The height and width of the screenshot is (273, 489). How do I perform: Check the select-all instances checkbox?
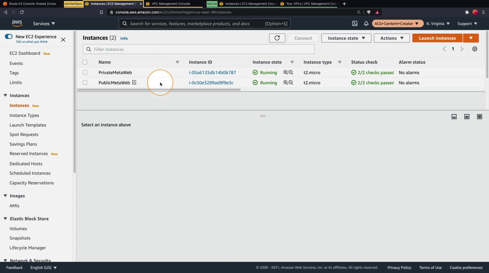tap(85, 62)
